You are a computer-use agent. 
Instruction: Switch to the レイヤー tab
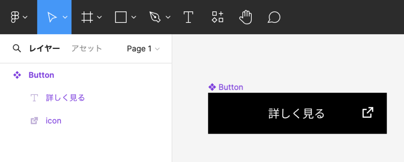click(44, 48)
